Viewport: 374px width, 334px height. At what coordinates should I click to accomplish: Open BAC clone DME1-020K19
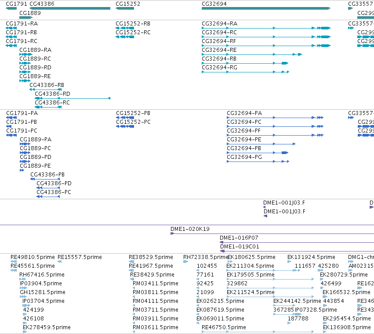click(190, 229)
